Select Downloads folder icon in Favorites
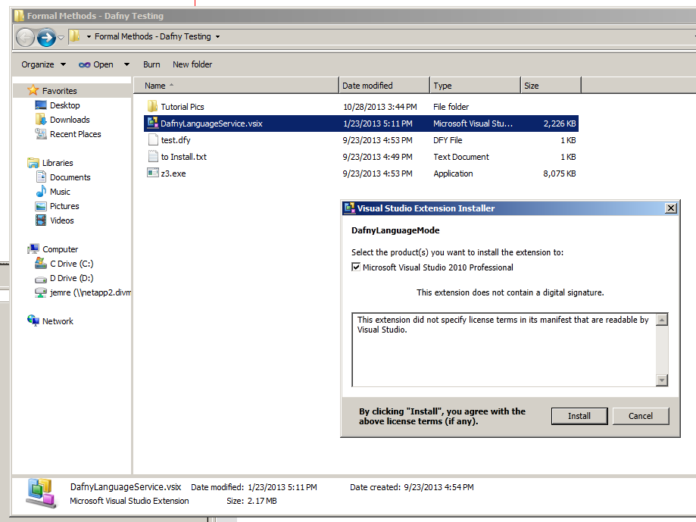696x522 pixels. (x=40, y=120)
